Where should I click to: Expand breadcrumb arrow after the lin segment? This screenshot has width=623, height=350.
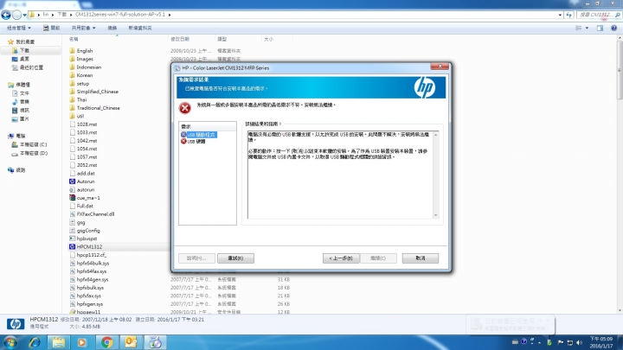click(53, 15)
